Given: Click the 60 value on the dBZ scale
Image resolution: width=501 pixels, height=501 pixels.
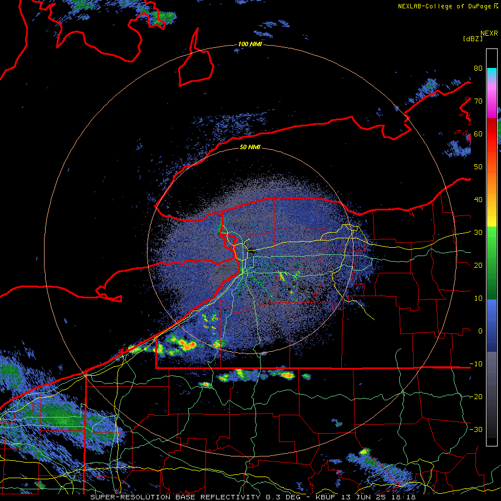Looking at the screenshot, I should 478,134.
